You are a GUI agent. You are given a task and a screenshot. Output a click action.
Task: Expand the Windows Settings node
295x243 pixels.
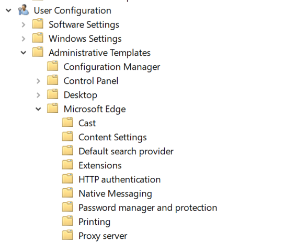point(24,39)
